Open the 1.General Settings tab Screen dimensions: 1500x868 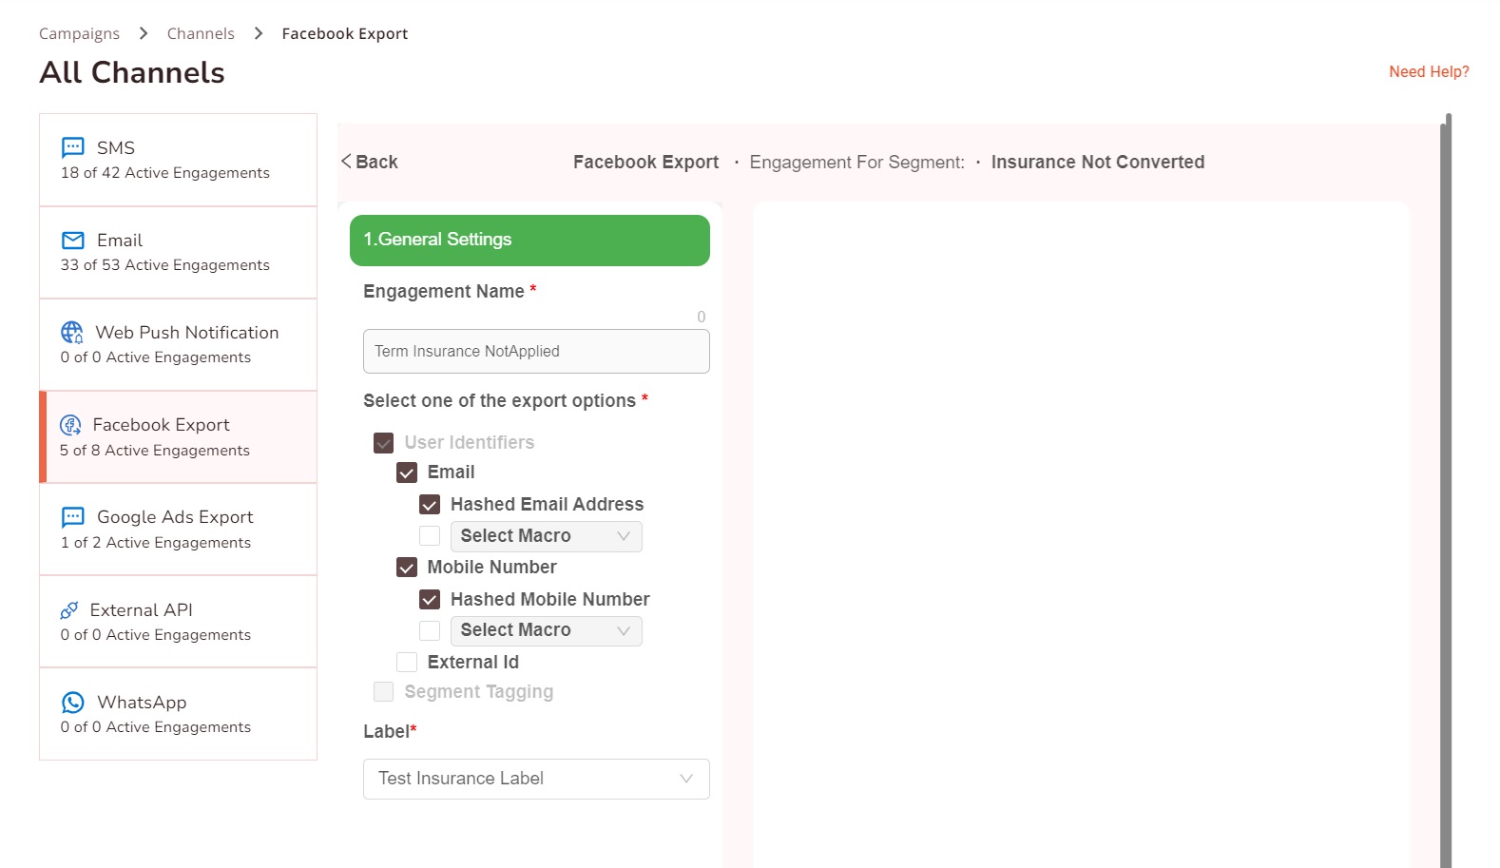point(529,240)
